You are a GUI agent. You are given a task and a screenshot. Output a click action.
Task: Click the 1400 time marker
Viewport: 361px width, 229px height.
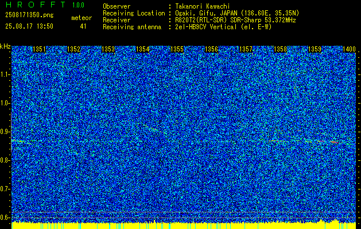[x=350, y=49]
